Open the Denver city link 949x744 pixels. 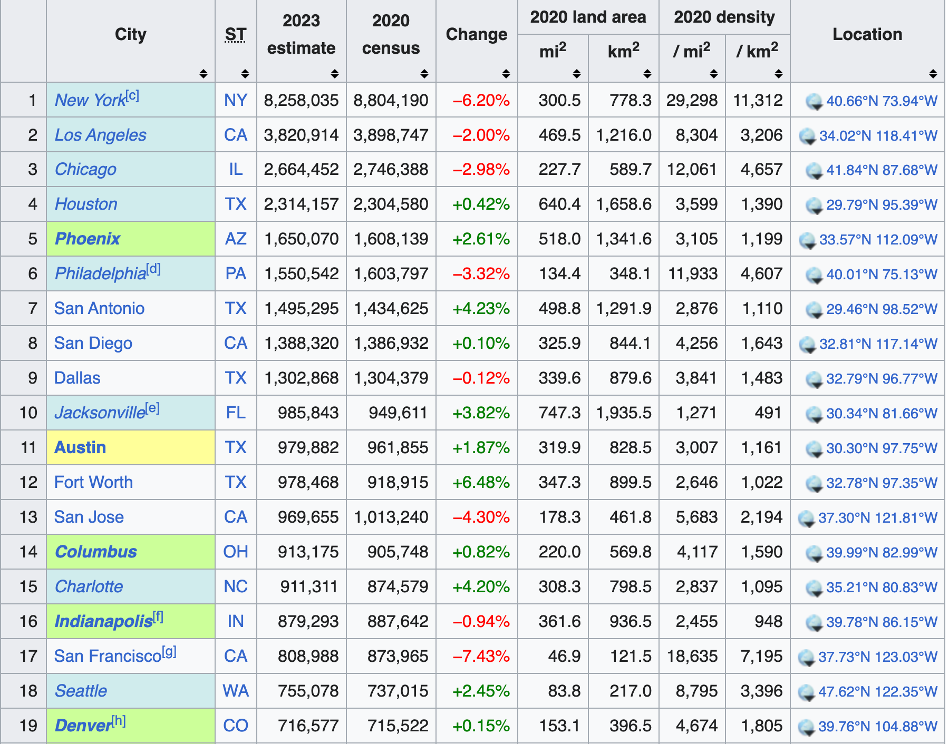pyautogui.click(x=83, y=726)
